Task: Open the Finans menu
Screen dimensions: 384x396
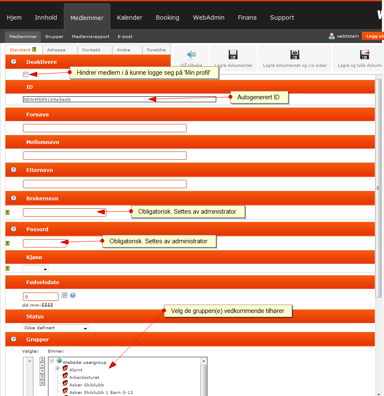Action: 248,18
